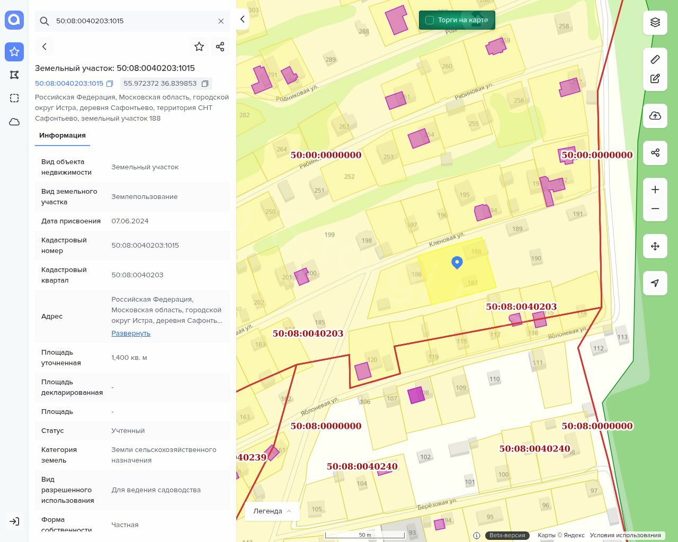The width and height of the screenshot is (678, 542).
Task: Click the cadastral number search input
Action: (x=132, y=21)
